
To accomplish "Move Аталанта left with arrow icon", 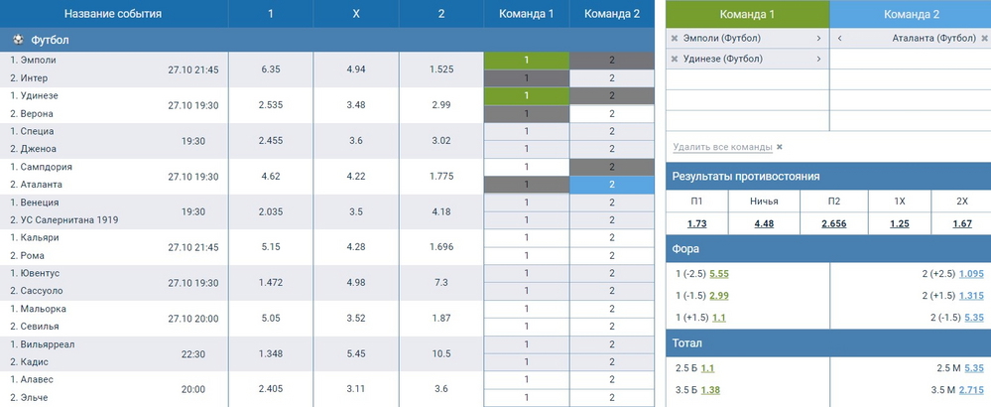I will coord(839,39).
